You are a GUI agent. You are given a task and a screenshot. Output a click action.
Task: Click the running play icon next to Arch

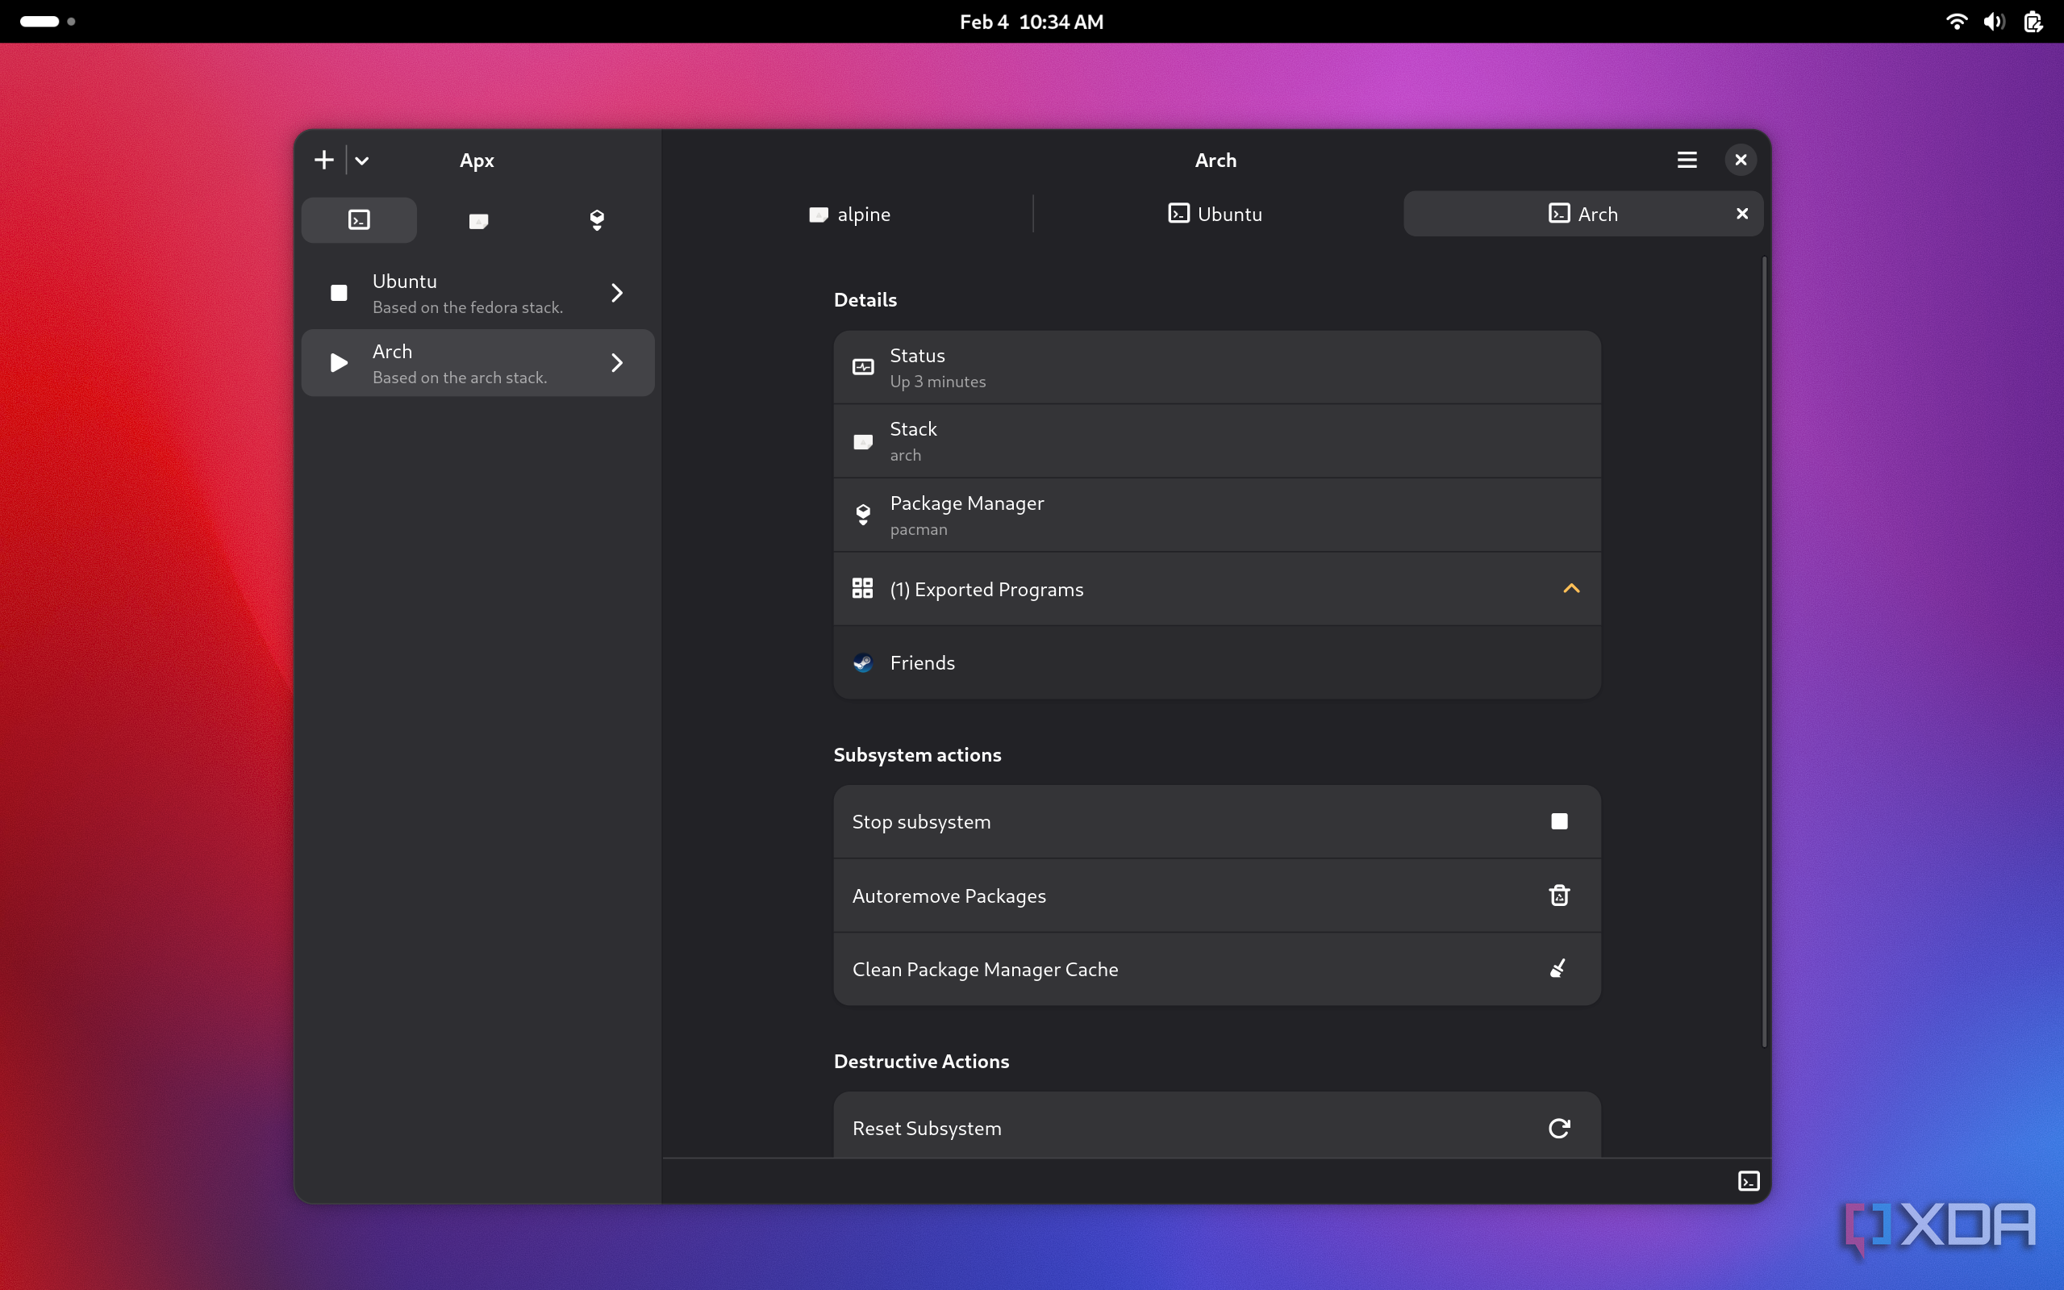pyautogui.click(x=339, y=362)
